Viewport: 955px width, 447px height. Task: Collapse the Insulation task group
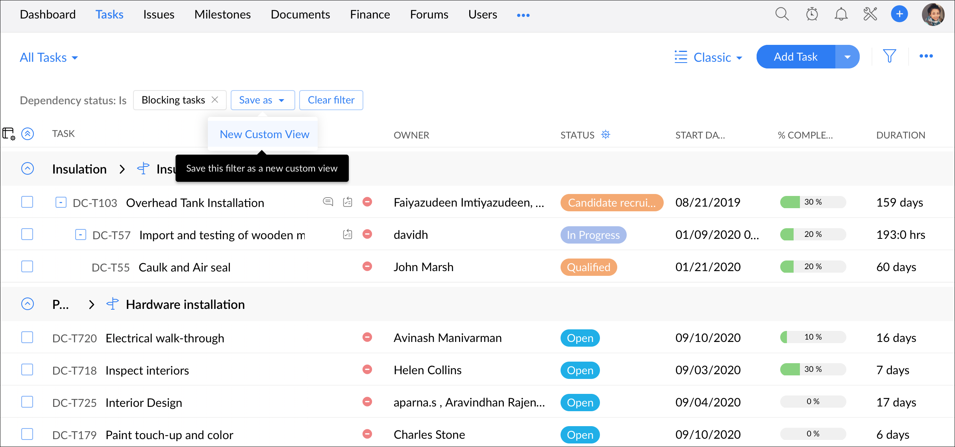pos(28,168)
